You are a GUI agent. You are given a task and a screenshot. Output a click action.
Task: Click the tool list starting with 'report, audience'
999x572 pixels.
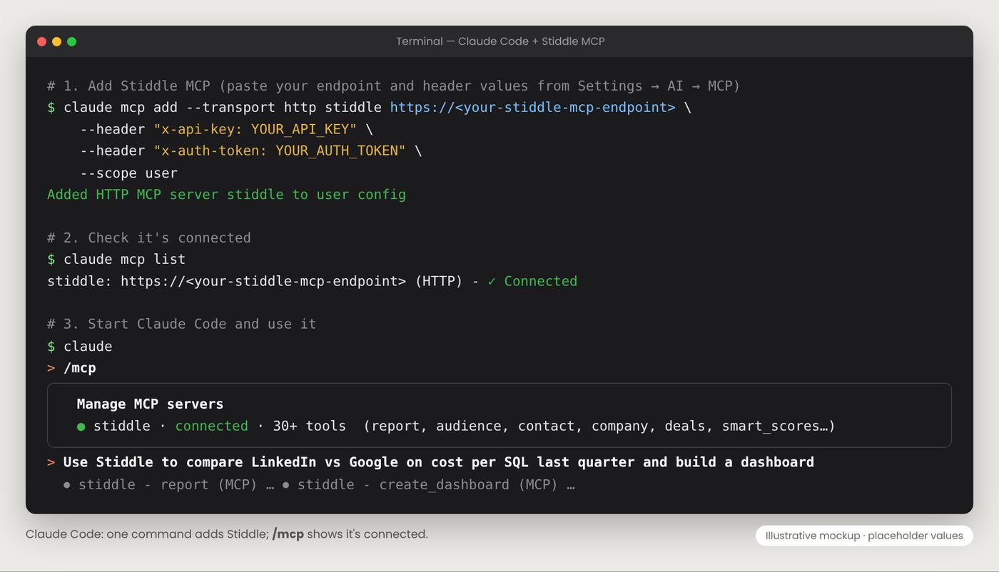599,426
